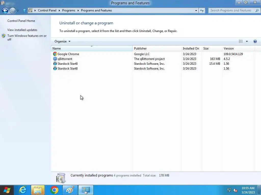
Task: Open Turn Windows features on or off
Action: [x=27, y=38]
